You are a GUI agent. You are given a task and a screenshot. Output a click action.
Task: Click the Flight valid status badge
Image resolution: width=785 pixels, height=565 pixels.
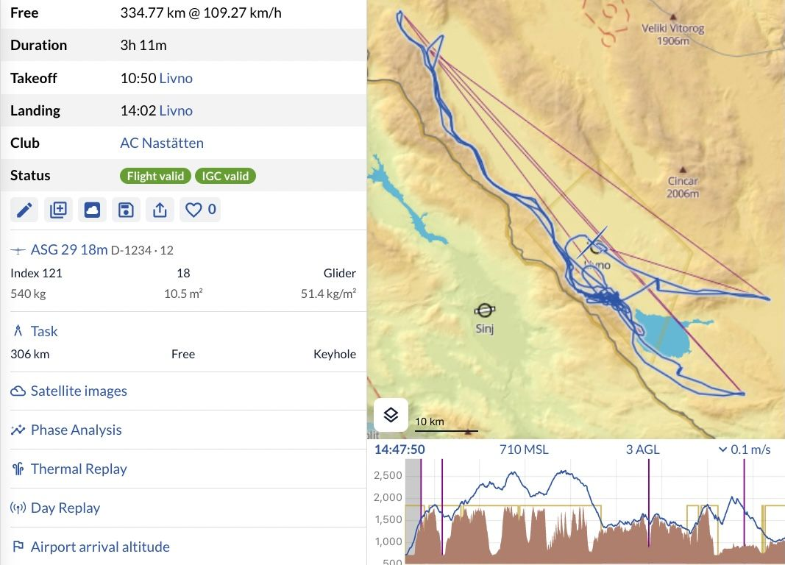[155, 176]
